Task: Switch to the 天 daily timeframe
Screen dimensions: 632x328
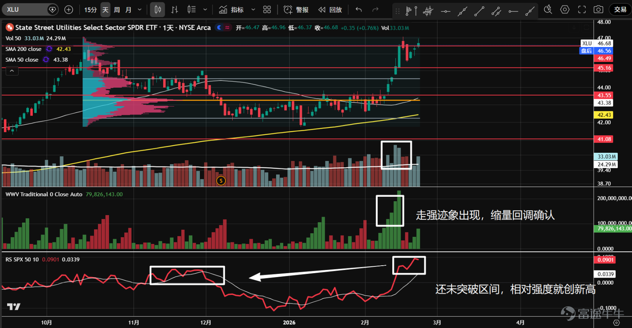Action: coord(105,9)
